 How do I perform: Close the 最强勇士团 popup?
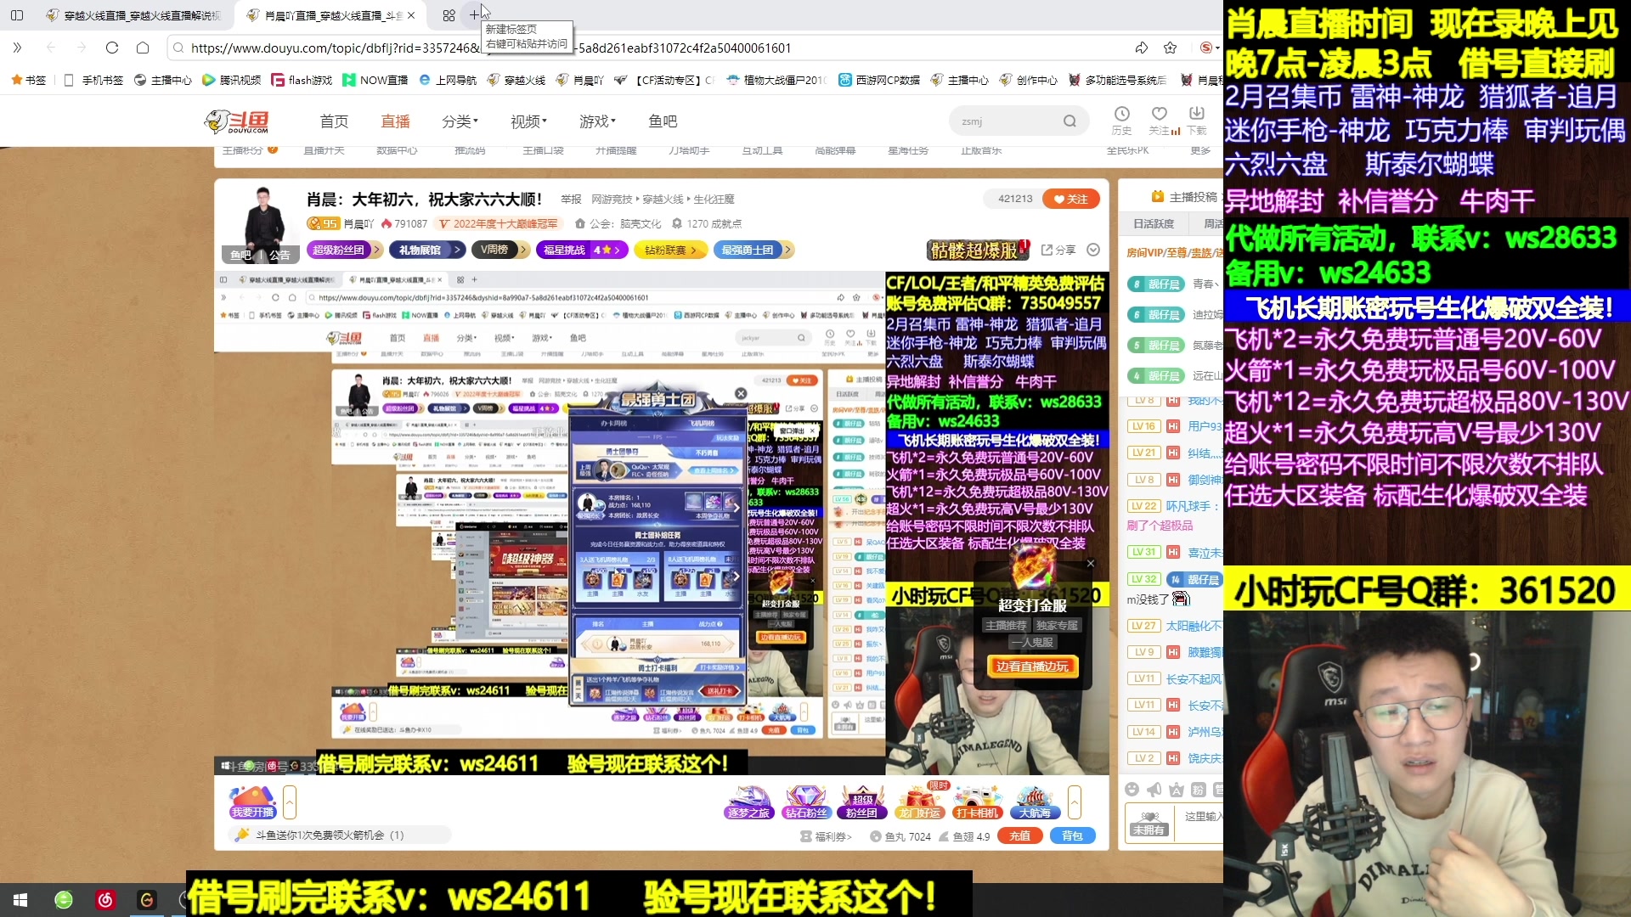click(741, 393)
